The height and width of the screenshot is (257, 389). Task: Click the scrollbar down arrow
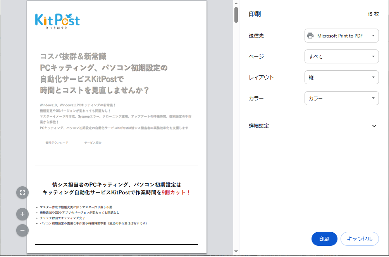point(236,251)
